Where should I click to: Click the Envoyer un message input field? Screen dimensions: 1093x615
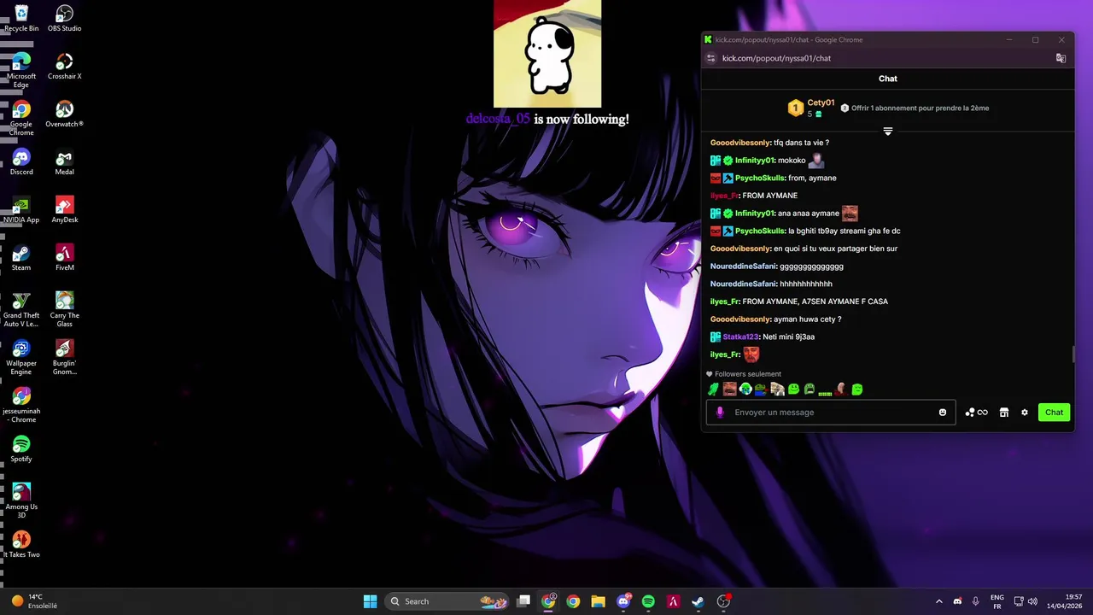tap(831, 413)
